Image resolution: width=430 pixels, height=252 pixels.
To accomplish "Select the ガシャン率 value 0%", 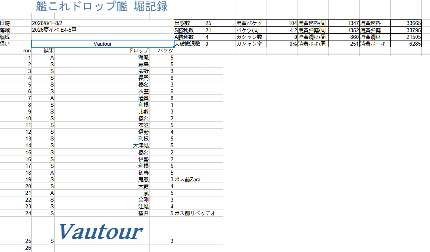I will [282, 44].
